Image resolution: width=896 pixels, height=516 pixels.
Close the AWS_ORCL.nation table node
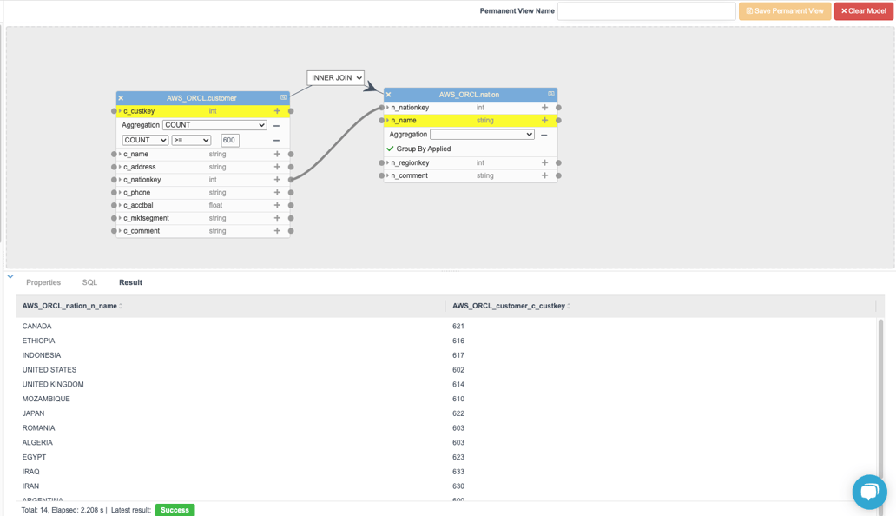pos(386,93)
